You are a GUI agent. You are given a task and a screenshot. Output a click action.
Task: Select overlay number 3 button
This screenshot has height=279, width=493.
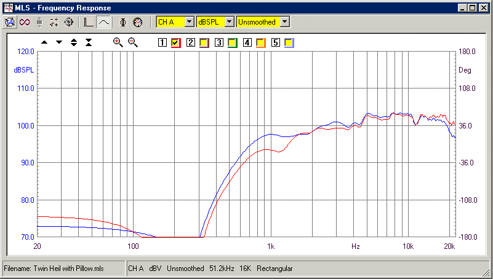[x=219, y=42]
